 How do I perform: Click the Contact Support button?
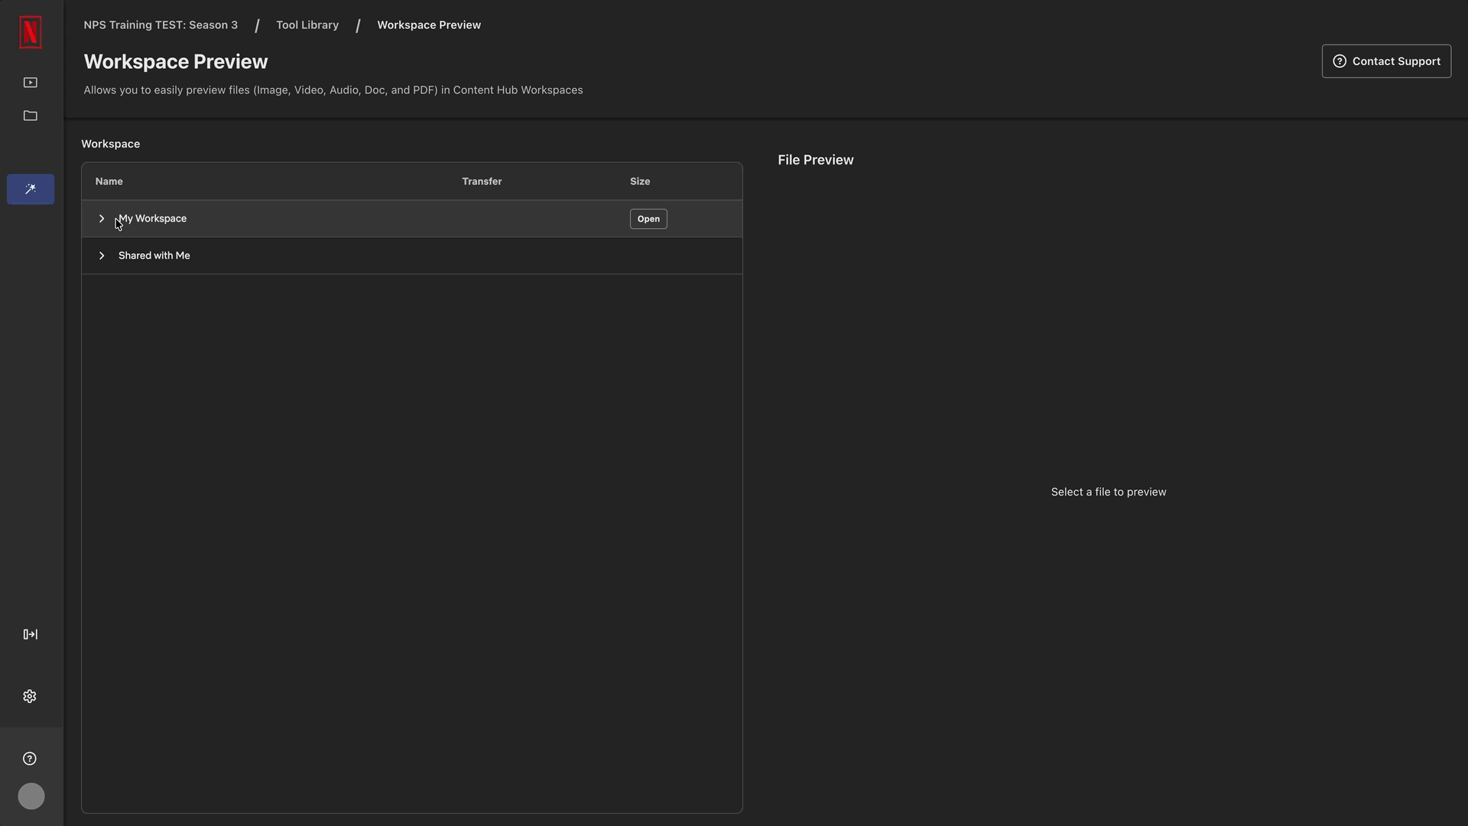pos(1386,60)
